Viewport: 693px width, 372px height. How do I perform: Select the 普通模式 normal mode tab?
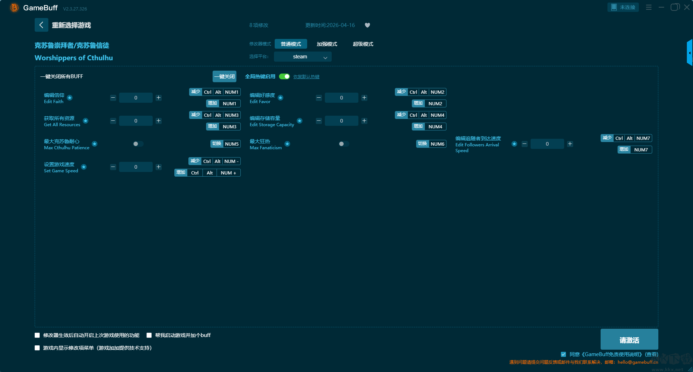tap(291, 44)
